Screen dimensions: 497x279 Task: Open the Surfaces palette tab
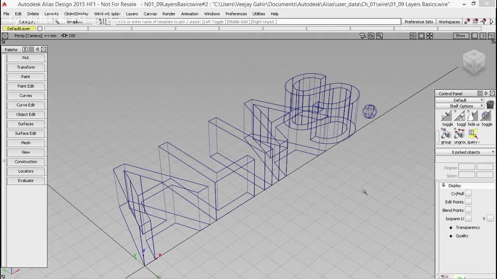coord(26,124)
